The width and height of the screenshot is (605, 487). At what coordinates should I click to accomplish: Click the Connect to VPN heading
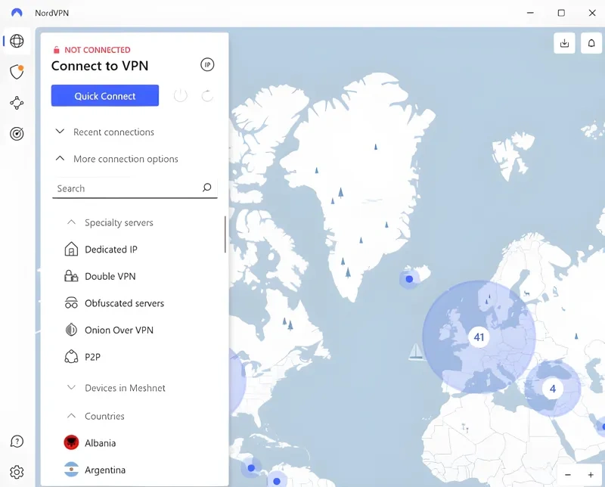100,66
